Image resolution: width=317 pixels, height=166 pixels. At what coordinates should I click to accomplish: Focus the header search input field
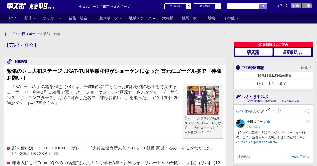[x=243, y=6]
